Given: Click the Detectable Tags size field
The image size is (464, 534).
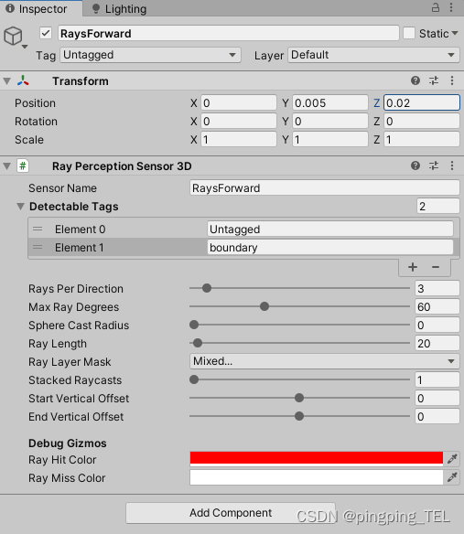Looking at the screenshot, I should click(438, 207).
